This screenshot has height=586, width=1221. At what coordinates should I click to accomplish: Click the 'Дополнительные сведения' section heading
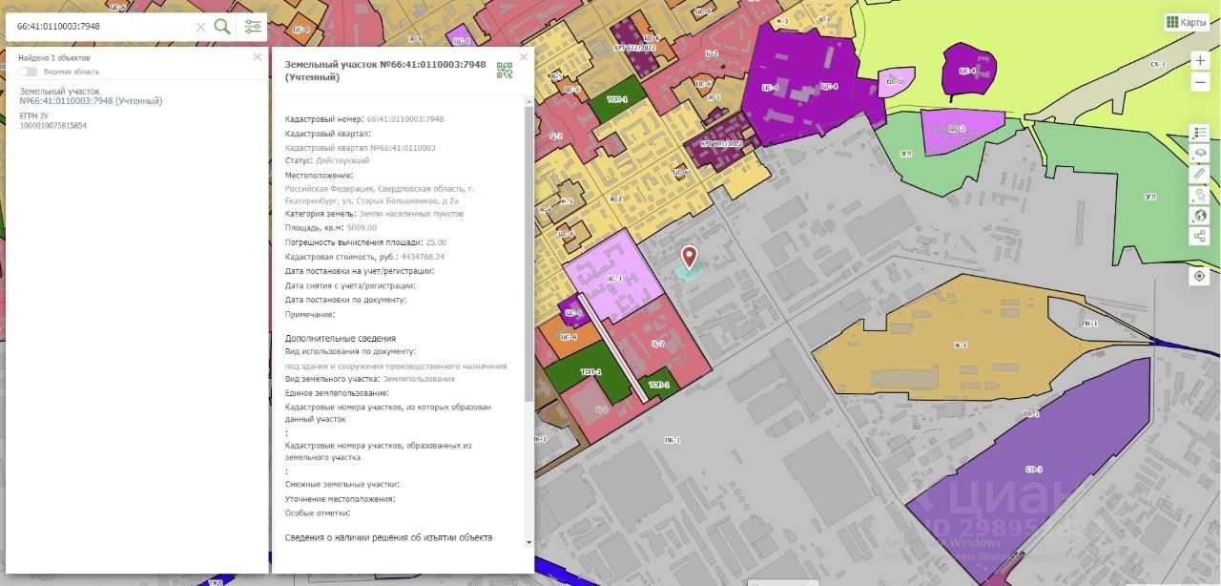(x=341, y=338)
